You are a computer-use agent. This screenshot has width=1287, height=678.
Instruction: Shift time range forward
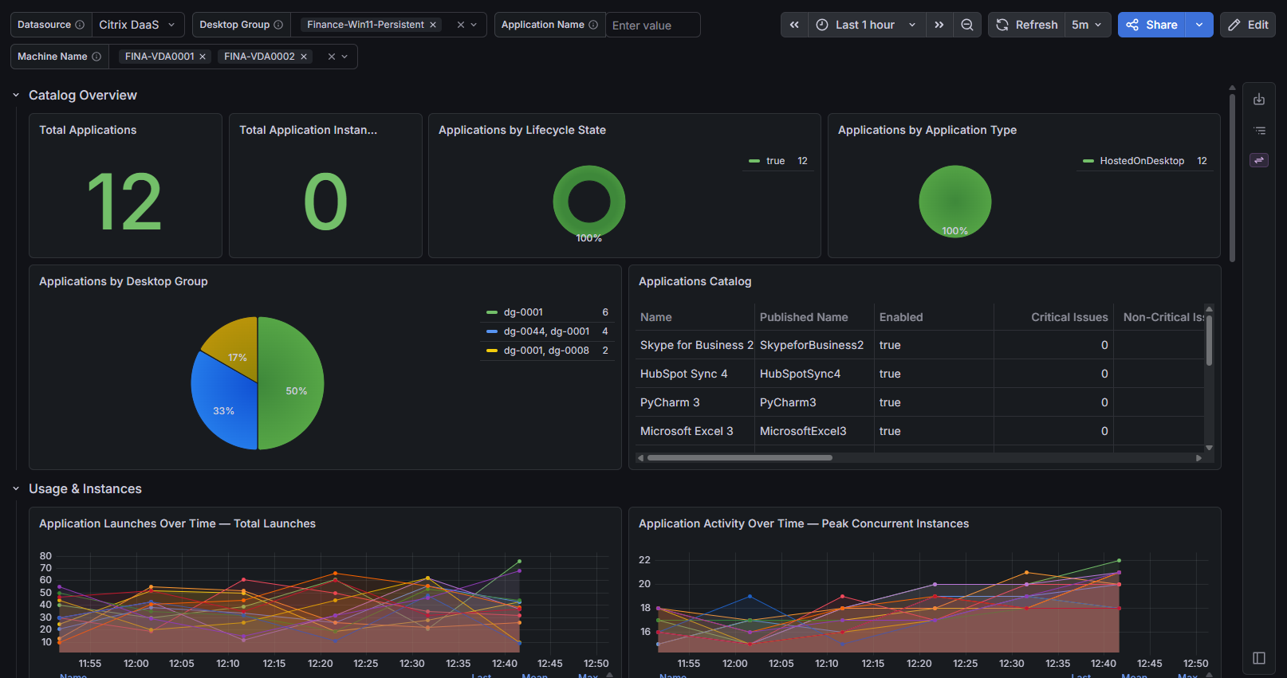coord(939,25)
